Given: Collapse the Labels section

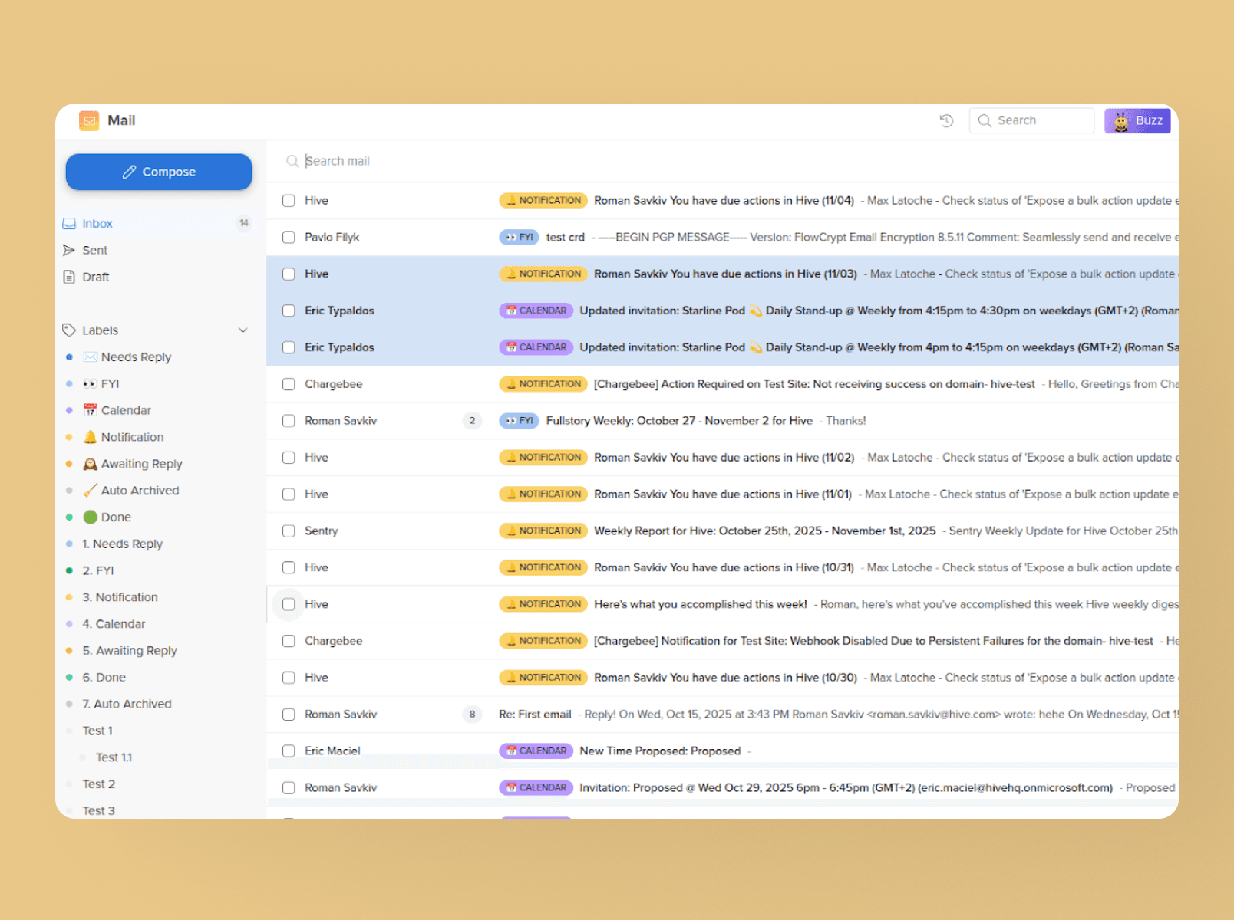Looking at the screenshot, I should (x=243, y=330).
